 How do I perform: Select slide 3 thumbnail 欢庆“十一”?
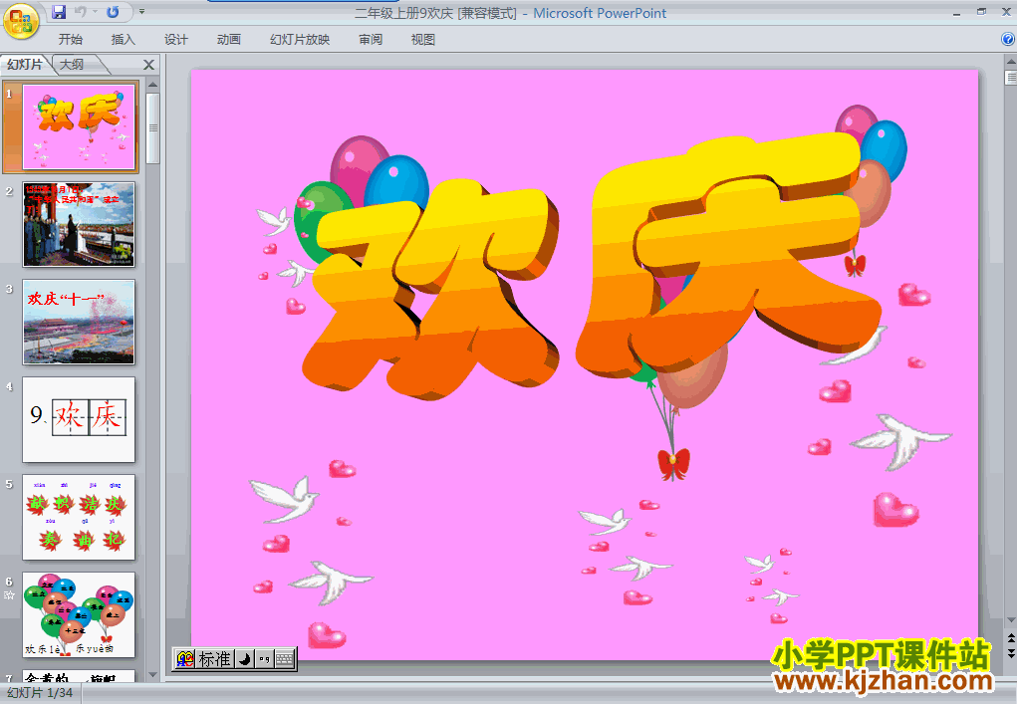[x=79, y=323]
